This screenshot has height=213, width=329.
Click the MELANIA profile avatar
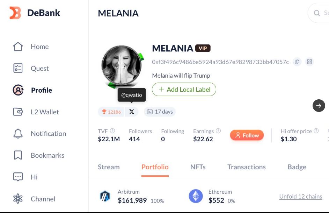pyautogui.click(x=122, y=66)
